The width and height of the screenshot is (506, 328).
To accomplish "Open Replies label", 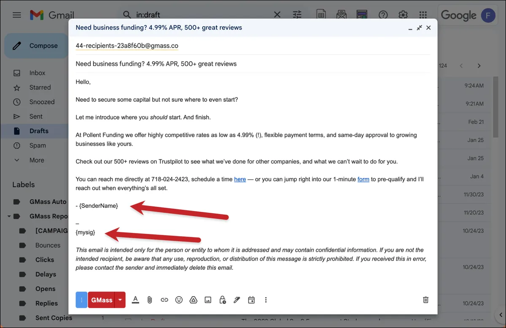I will (46, 303).
